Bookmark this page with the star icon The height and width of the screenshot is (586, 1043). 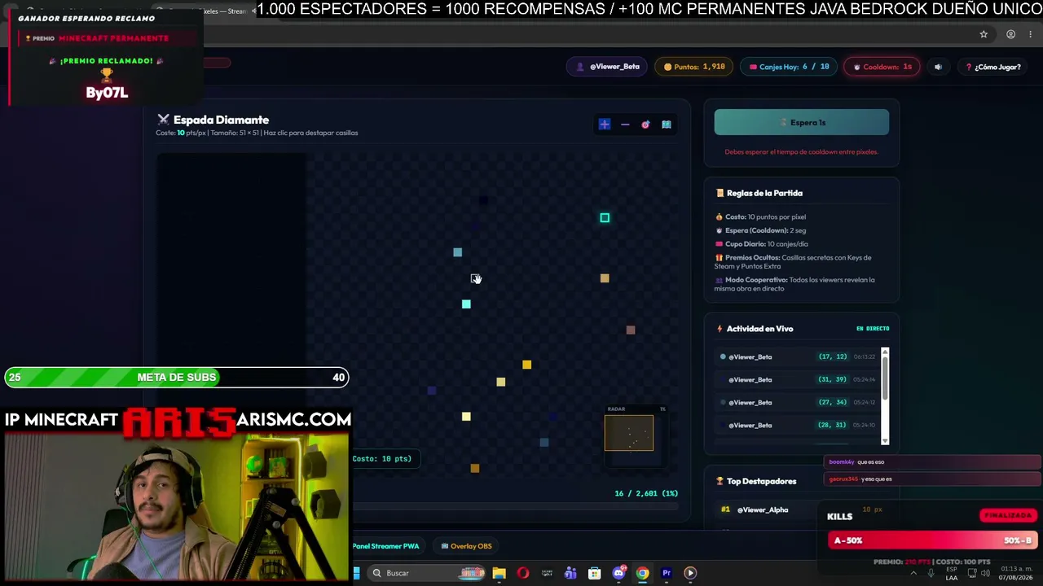point(984,34)
